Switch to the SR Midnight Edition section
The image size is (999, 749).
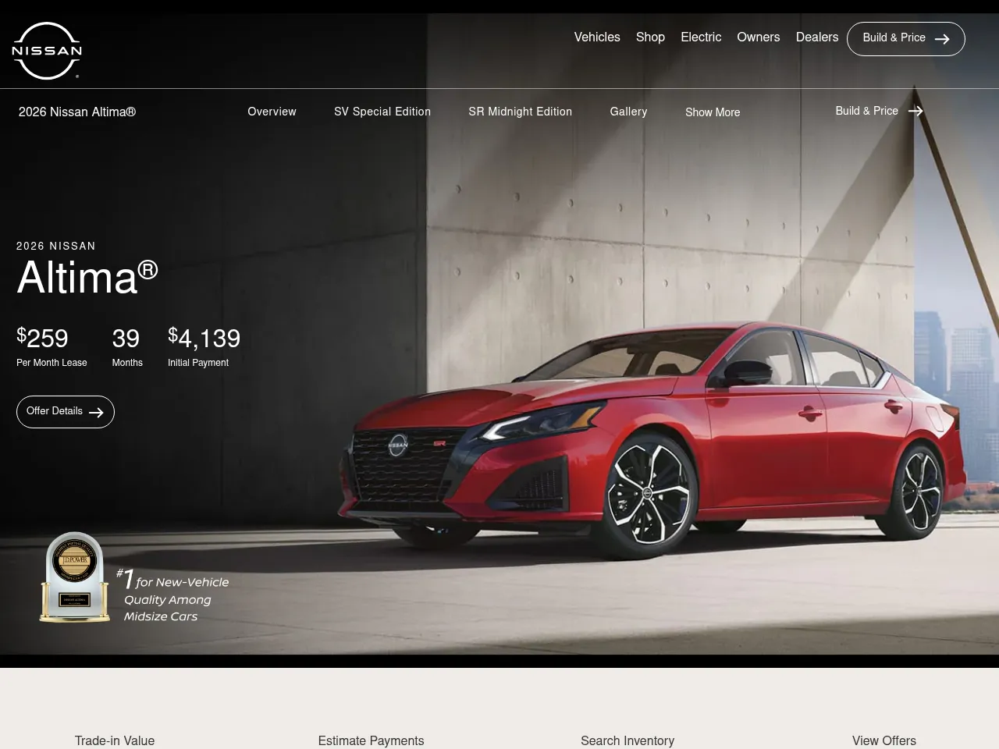(520, 112)
